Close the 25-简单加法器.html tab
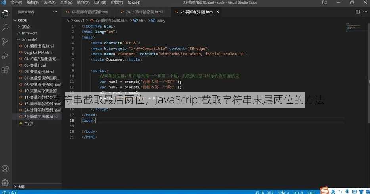The image size is (370, 194). (x=218, y=12)
